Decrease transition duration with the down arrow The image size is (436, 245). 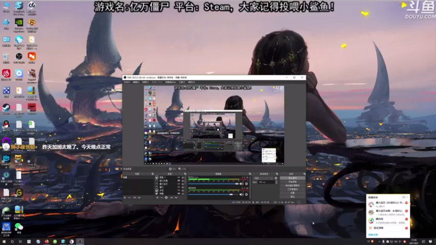tap(276, 183)
